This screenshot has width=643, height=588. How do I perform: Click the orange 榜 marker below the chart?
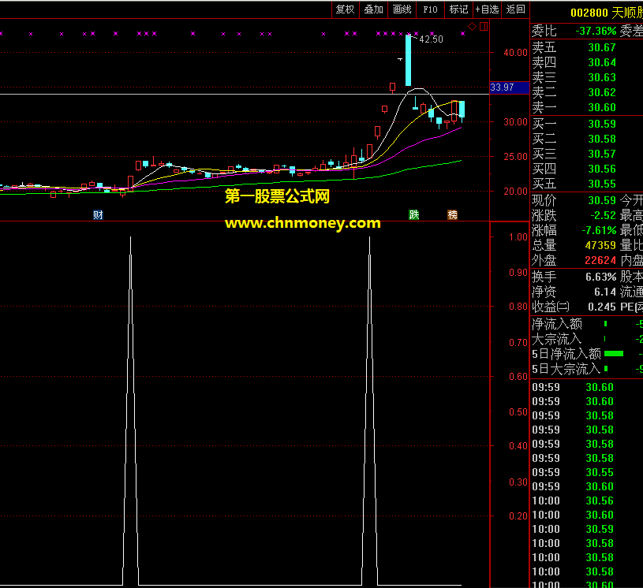point(452,214)
